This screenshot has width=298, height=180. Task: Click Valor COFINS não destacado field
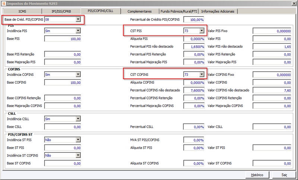pyautogui.click(x=272, y=90)
